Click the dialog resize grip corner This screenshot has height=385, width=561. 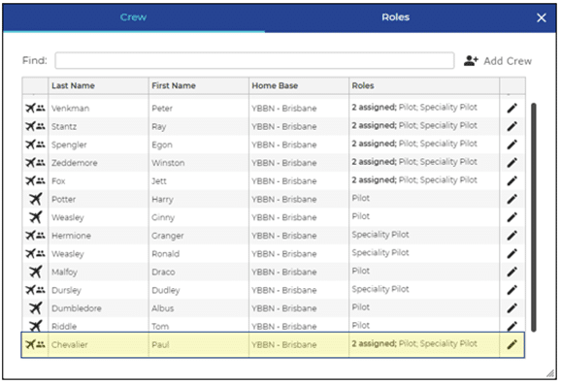click(550, 373)
